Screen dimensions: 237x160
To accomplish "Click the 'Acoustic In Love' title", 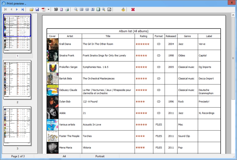I will (x=92, y=125).
